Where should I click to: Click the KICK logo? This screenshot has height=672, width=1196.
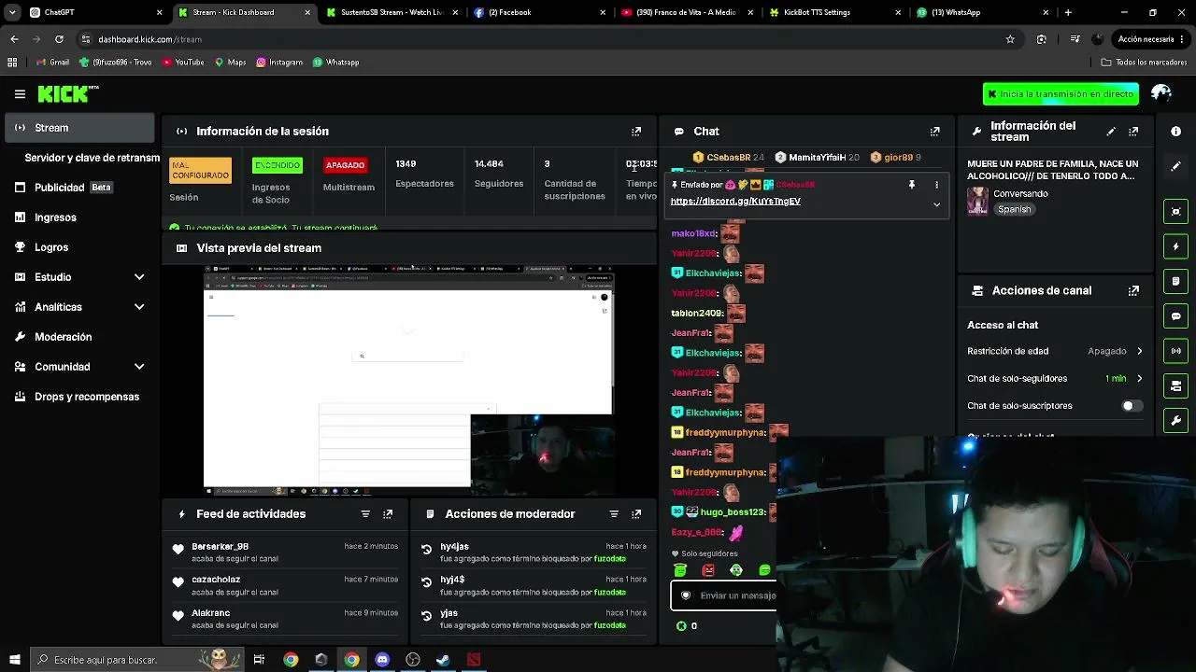click(68, 93)
